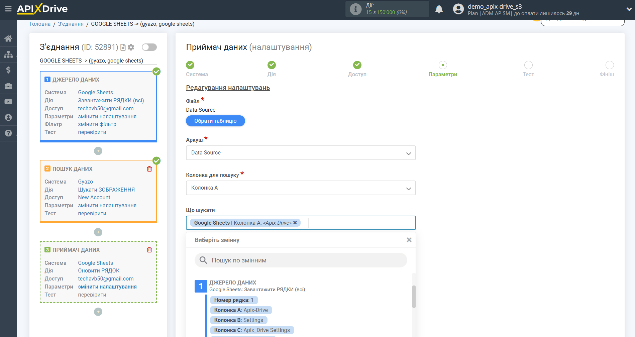The width and height of the screenshot is (635, 337).
Task: Open the YouTube video icon in the sidebar
Action: click(x=8, y=102)
